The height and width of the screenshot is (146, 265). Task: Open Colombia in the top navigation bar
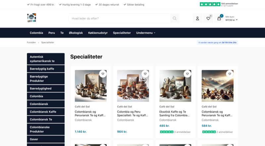36,33
